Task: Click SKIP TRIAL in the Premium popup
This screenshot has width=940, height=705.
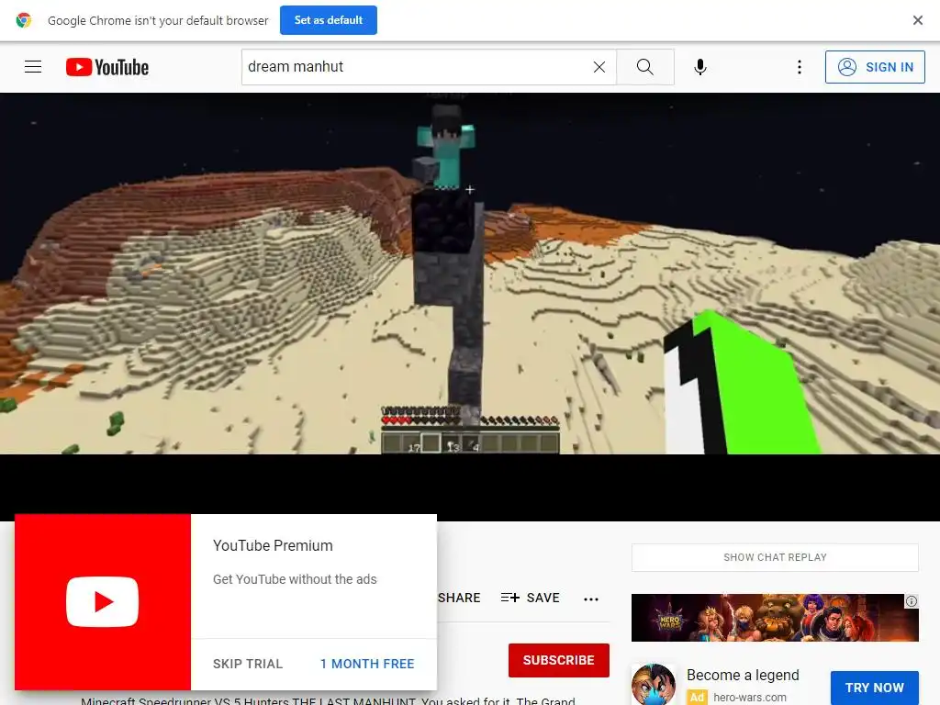Action: coord(248,664)
